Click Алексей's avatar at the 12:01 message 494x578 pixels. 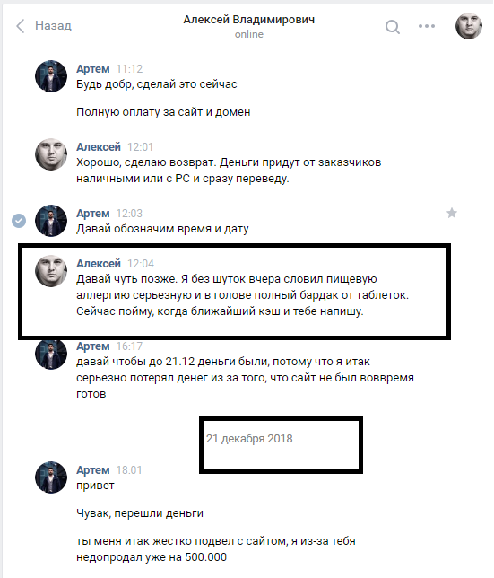pyautogui.click(x=51, y=154)
